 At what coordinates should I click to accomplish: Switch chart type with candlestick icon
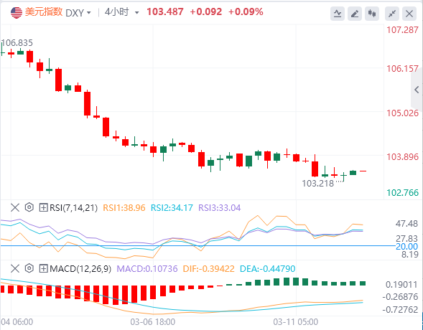[372, 14]
